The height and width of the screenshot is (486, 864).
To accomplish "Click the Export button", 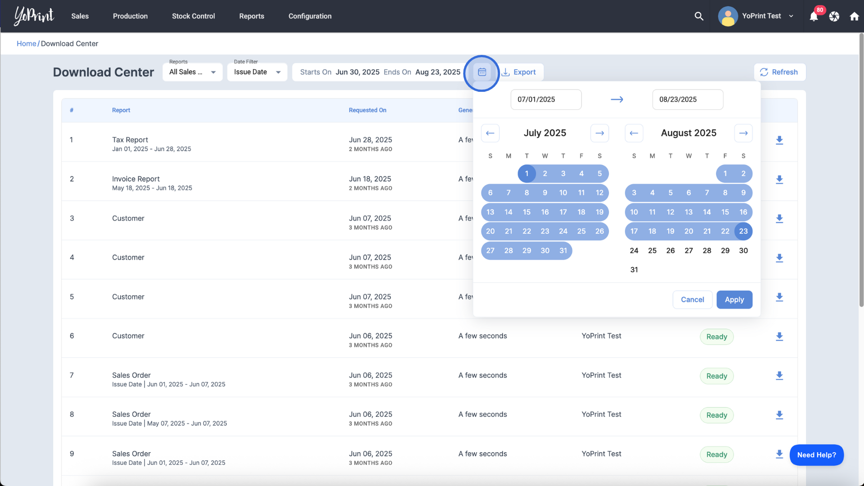I will coord(519,72).
